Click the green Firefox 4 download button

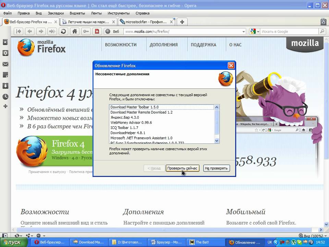[x=54, y=151]
